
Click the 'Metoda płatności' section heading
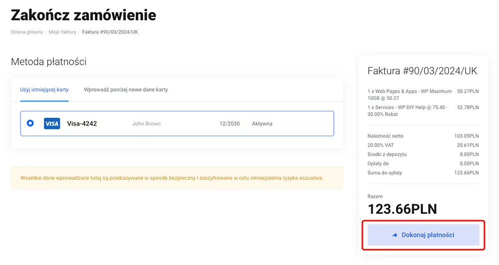(x=49, y=61)
